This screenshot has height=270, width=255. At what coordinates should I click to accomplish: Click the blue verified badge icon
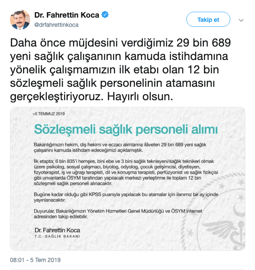[x=105, y=15]
